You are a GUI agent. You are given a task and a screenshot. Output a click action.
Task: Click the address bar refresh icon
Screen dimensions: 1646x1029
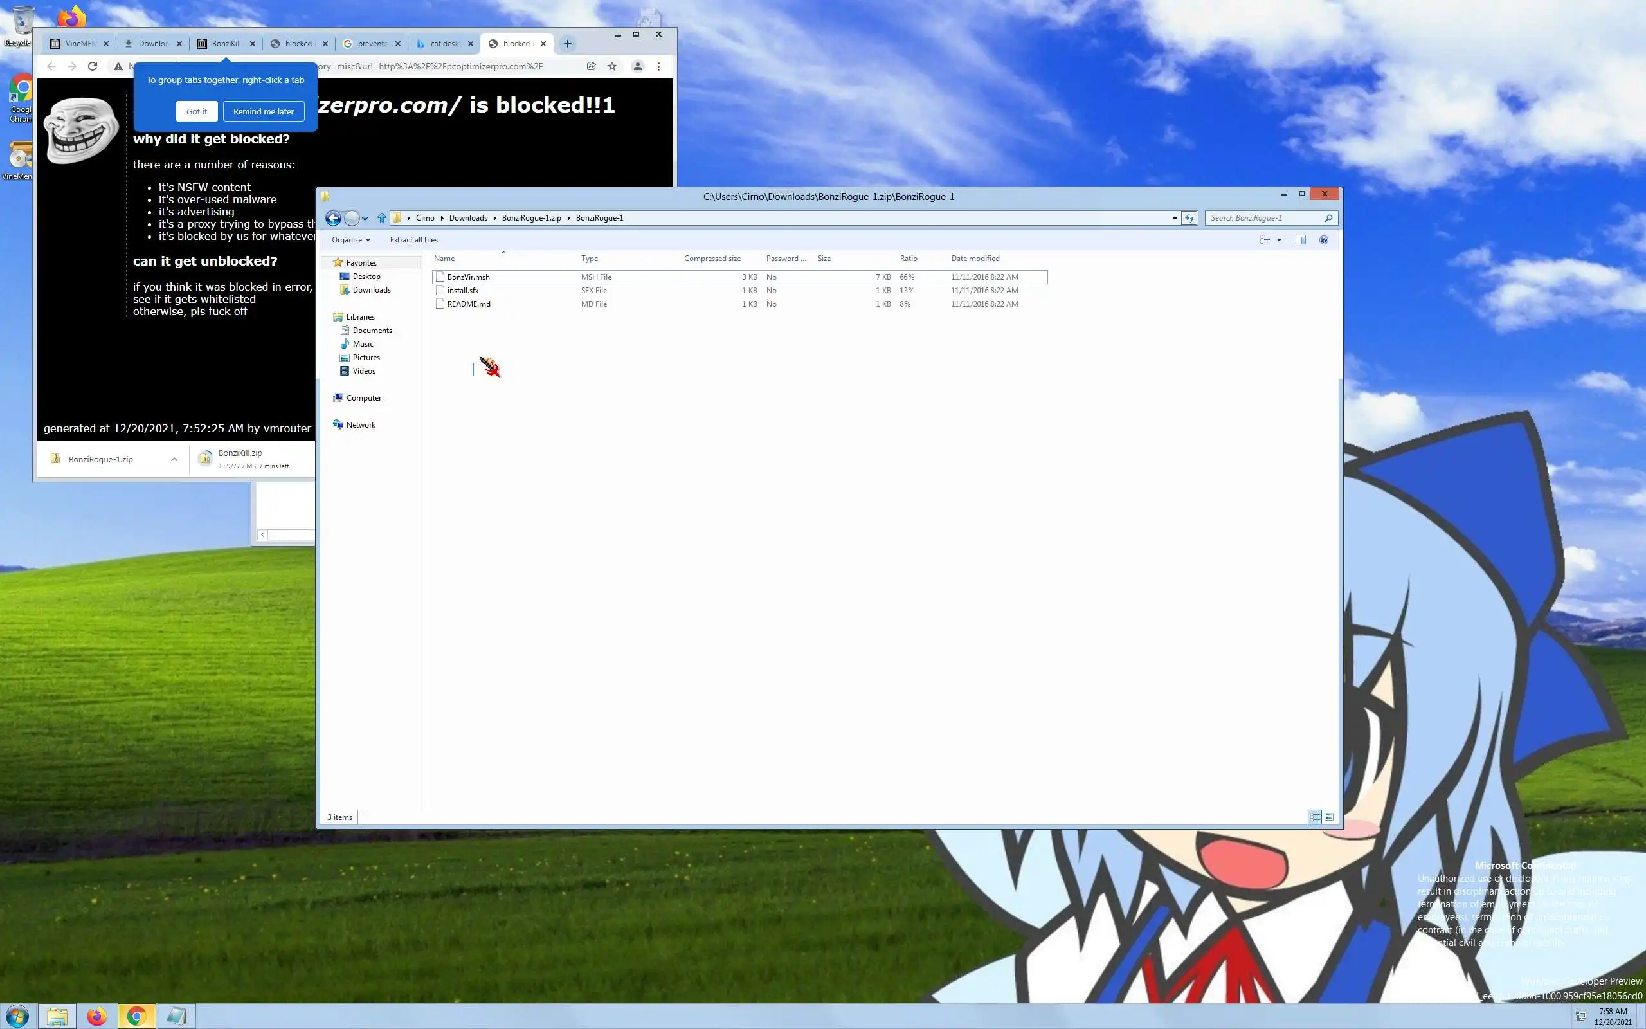(1189, 218)
